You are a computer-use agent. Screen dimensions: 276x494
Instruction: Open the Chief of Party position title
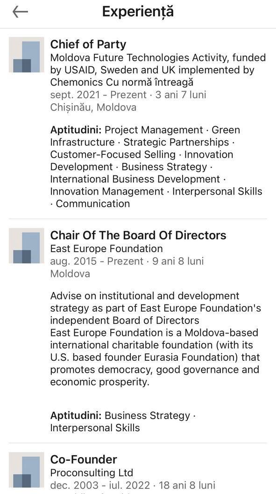pos(88,44)
